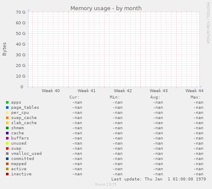Click the gray vmalloc_used swatch

(x=7, y=154)
